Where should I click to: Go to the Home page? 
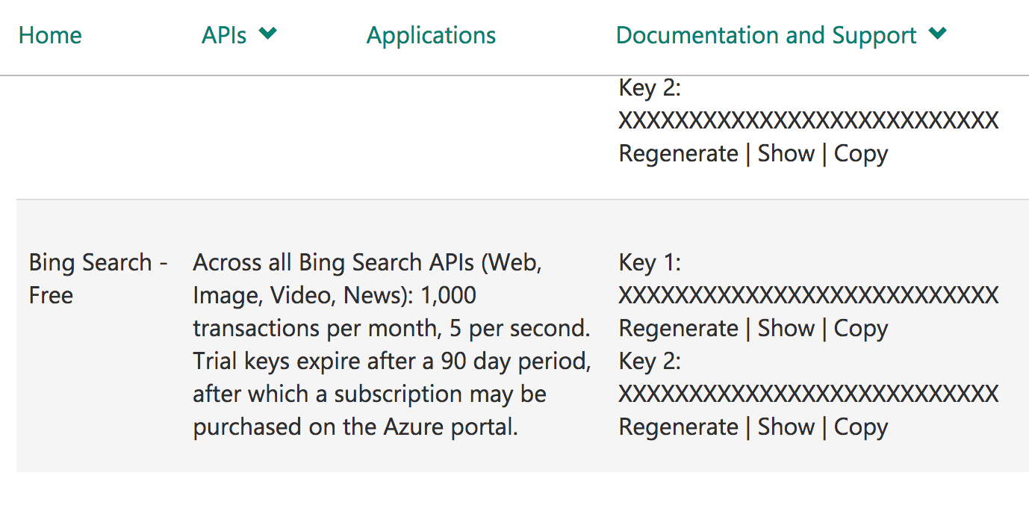click(x=50, y=35)
